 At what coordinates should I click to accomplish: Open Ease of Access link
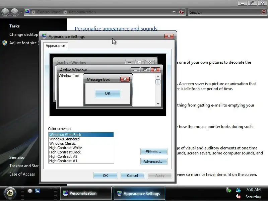pyautogui.click(x=22, y=174)
